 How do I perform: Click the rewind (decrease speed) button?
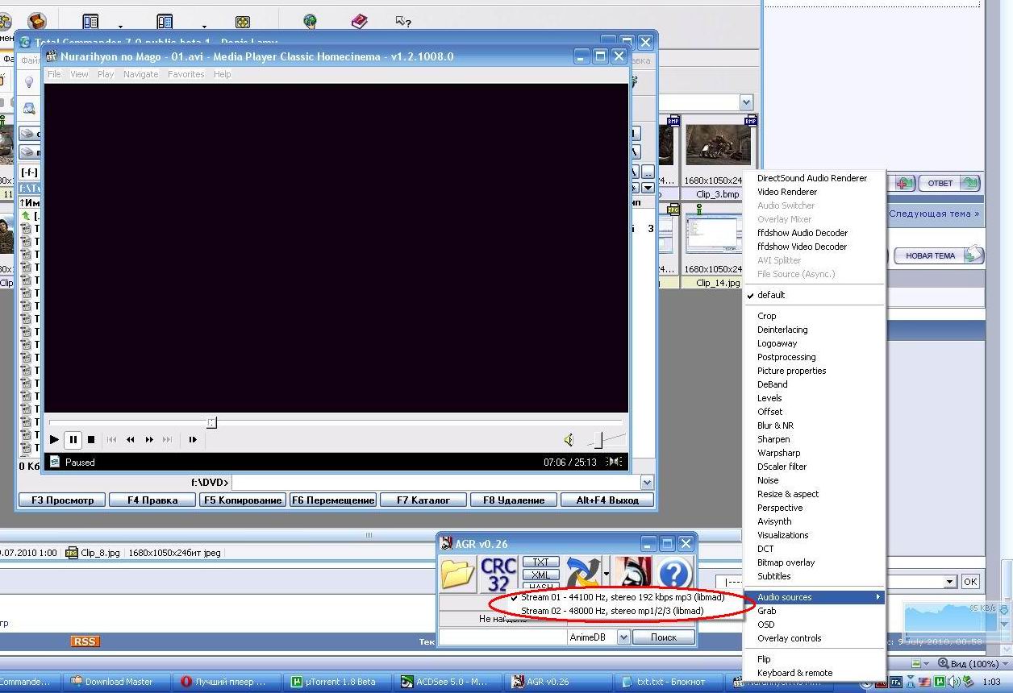coord(131,439)
